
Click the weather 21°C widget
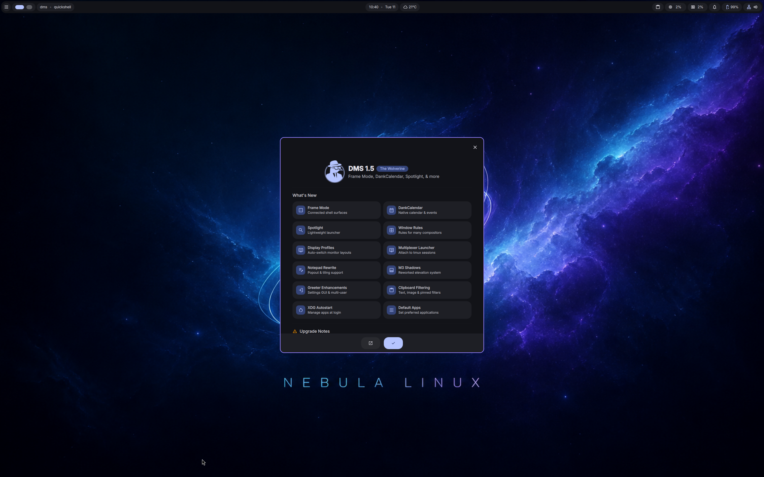tap(410, 7)
